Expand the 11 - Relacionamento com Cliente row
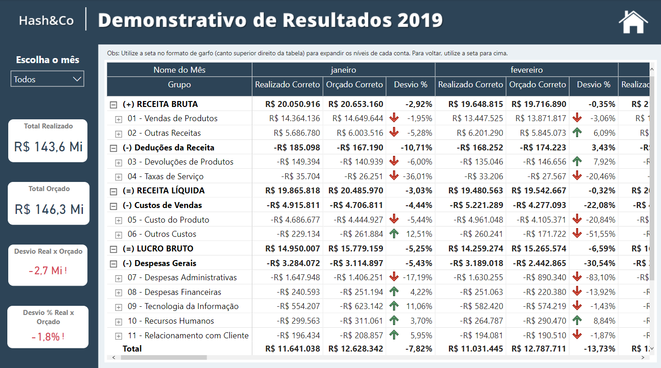 (118, 335)
